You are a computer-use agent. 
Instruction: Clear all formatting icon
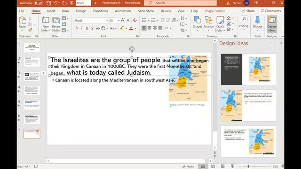135,20
